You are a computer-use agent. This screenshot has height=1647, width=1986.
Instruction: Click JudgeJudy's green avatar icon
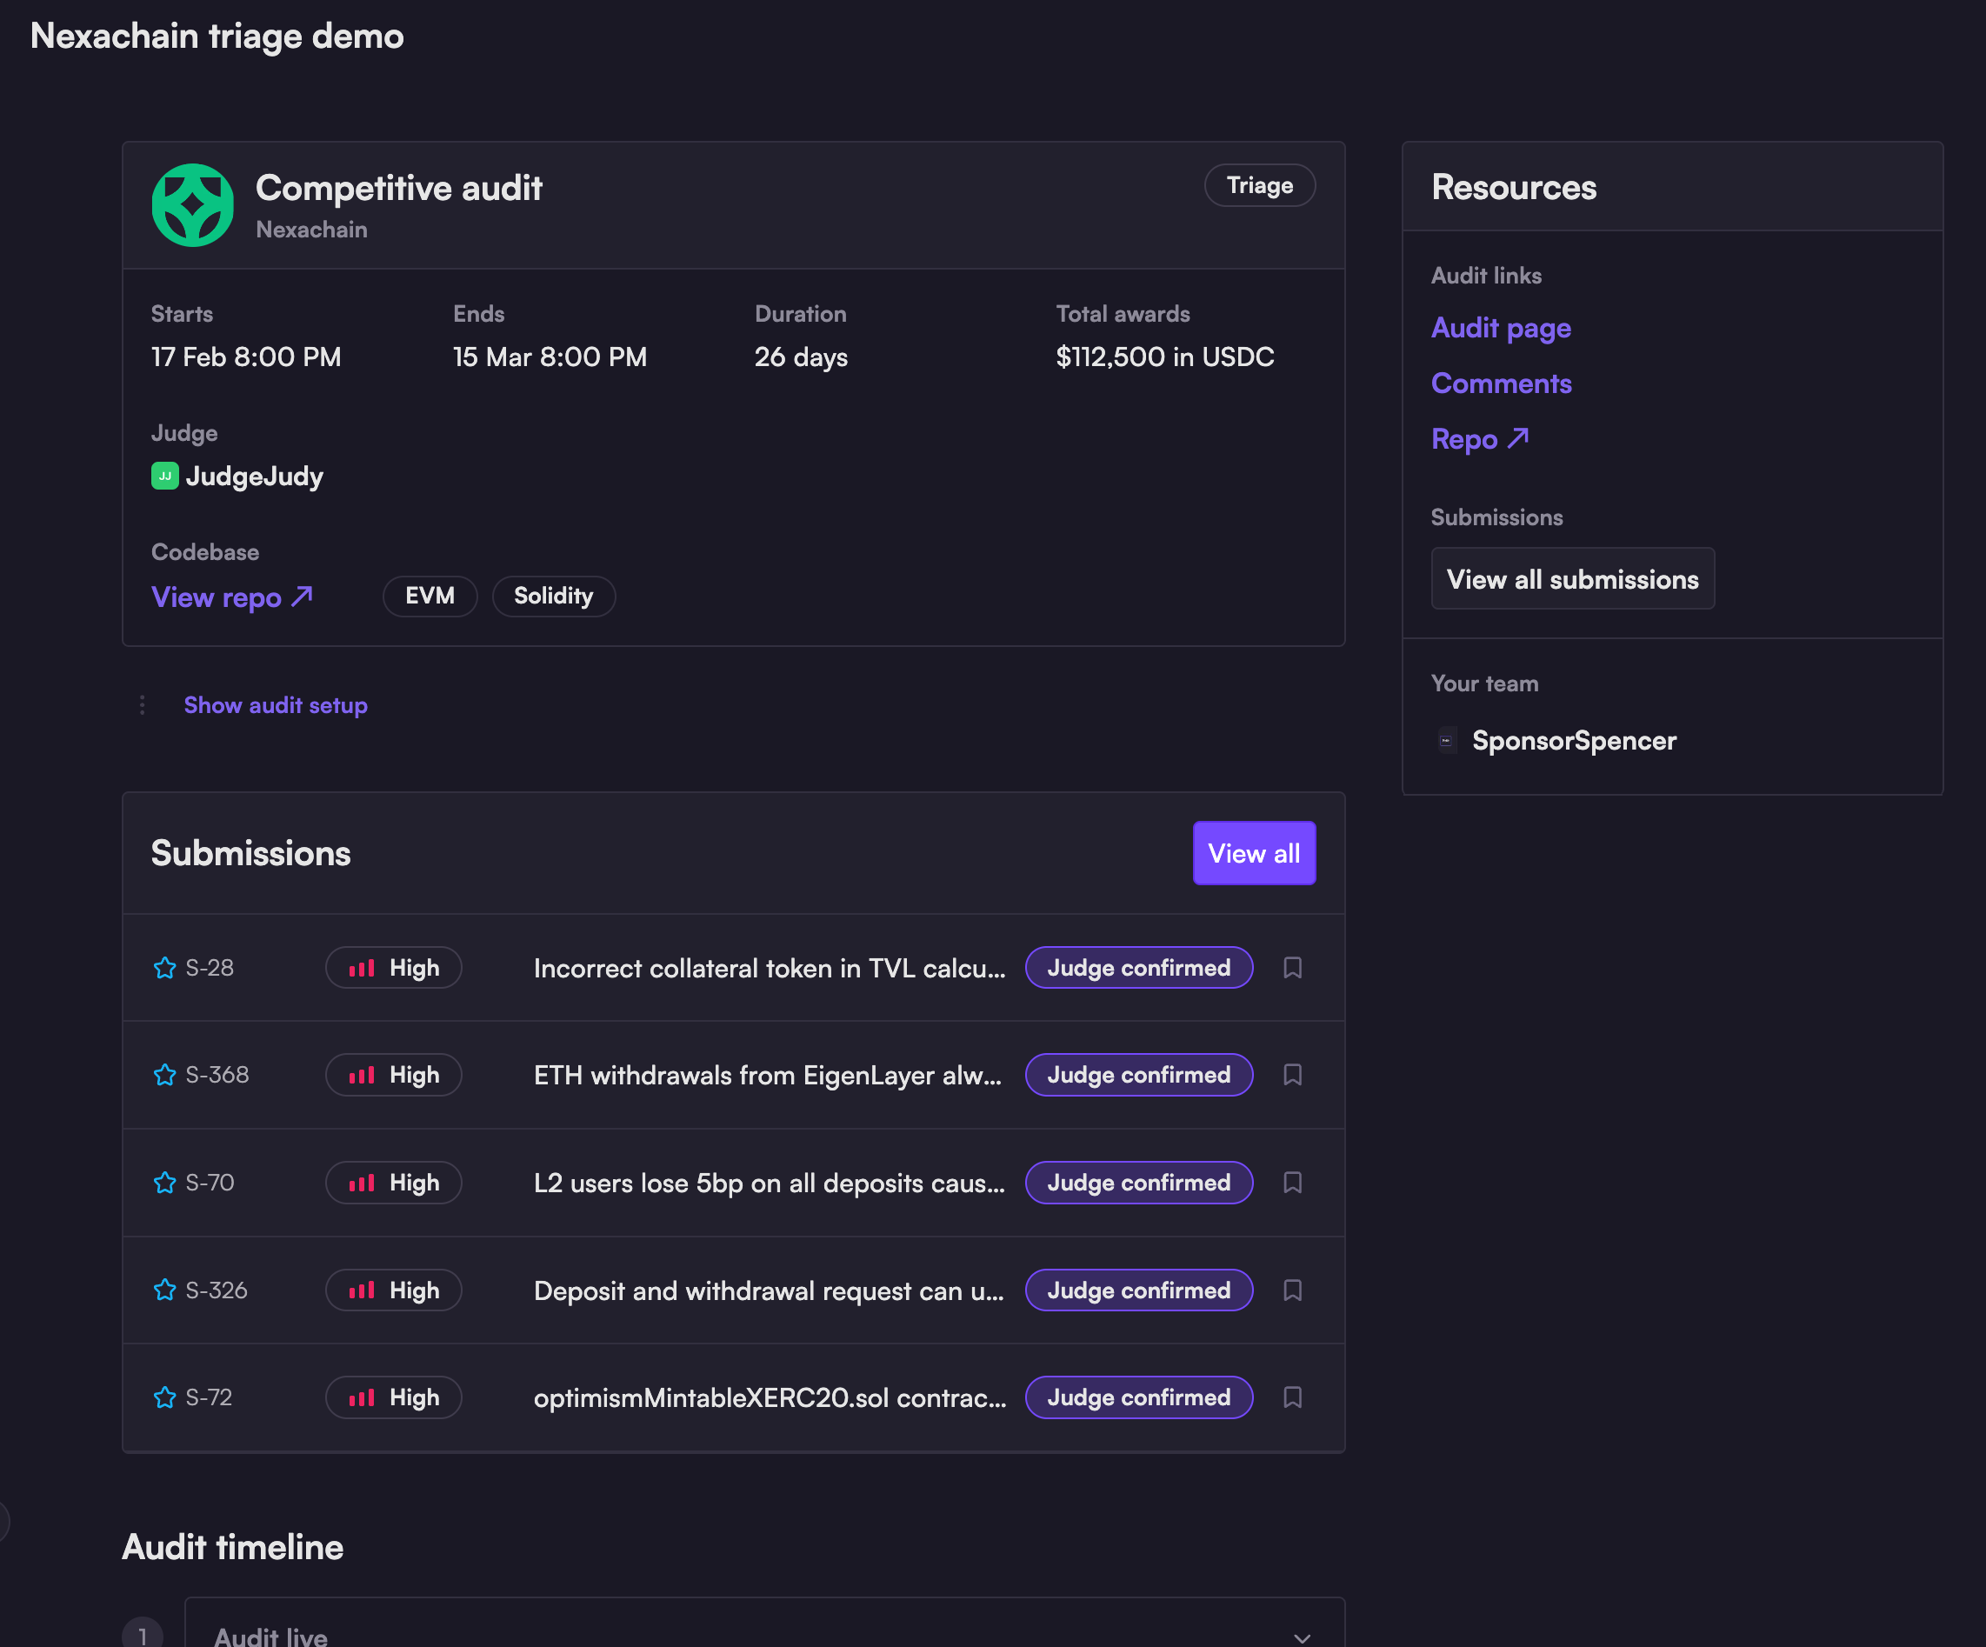(x=164, y=476)
